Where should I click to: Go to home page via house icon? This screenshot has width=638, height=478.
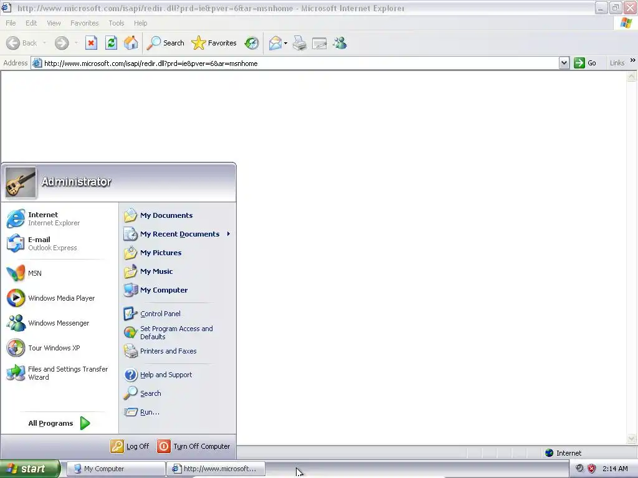[131, 43]
